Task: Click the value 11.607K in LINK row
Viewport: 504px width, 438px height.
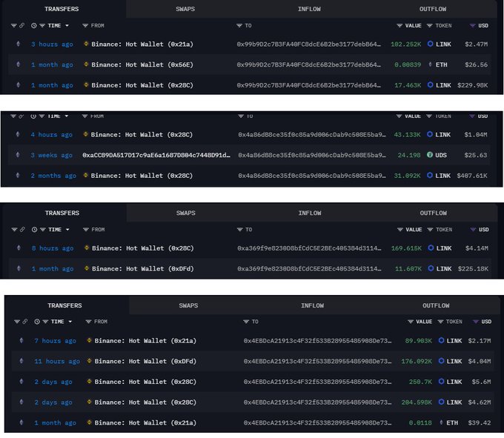Action: click(408, 269)
